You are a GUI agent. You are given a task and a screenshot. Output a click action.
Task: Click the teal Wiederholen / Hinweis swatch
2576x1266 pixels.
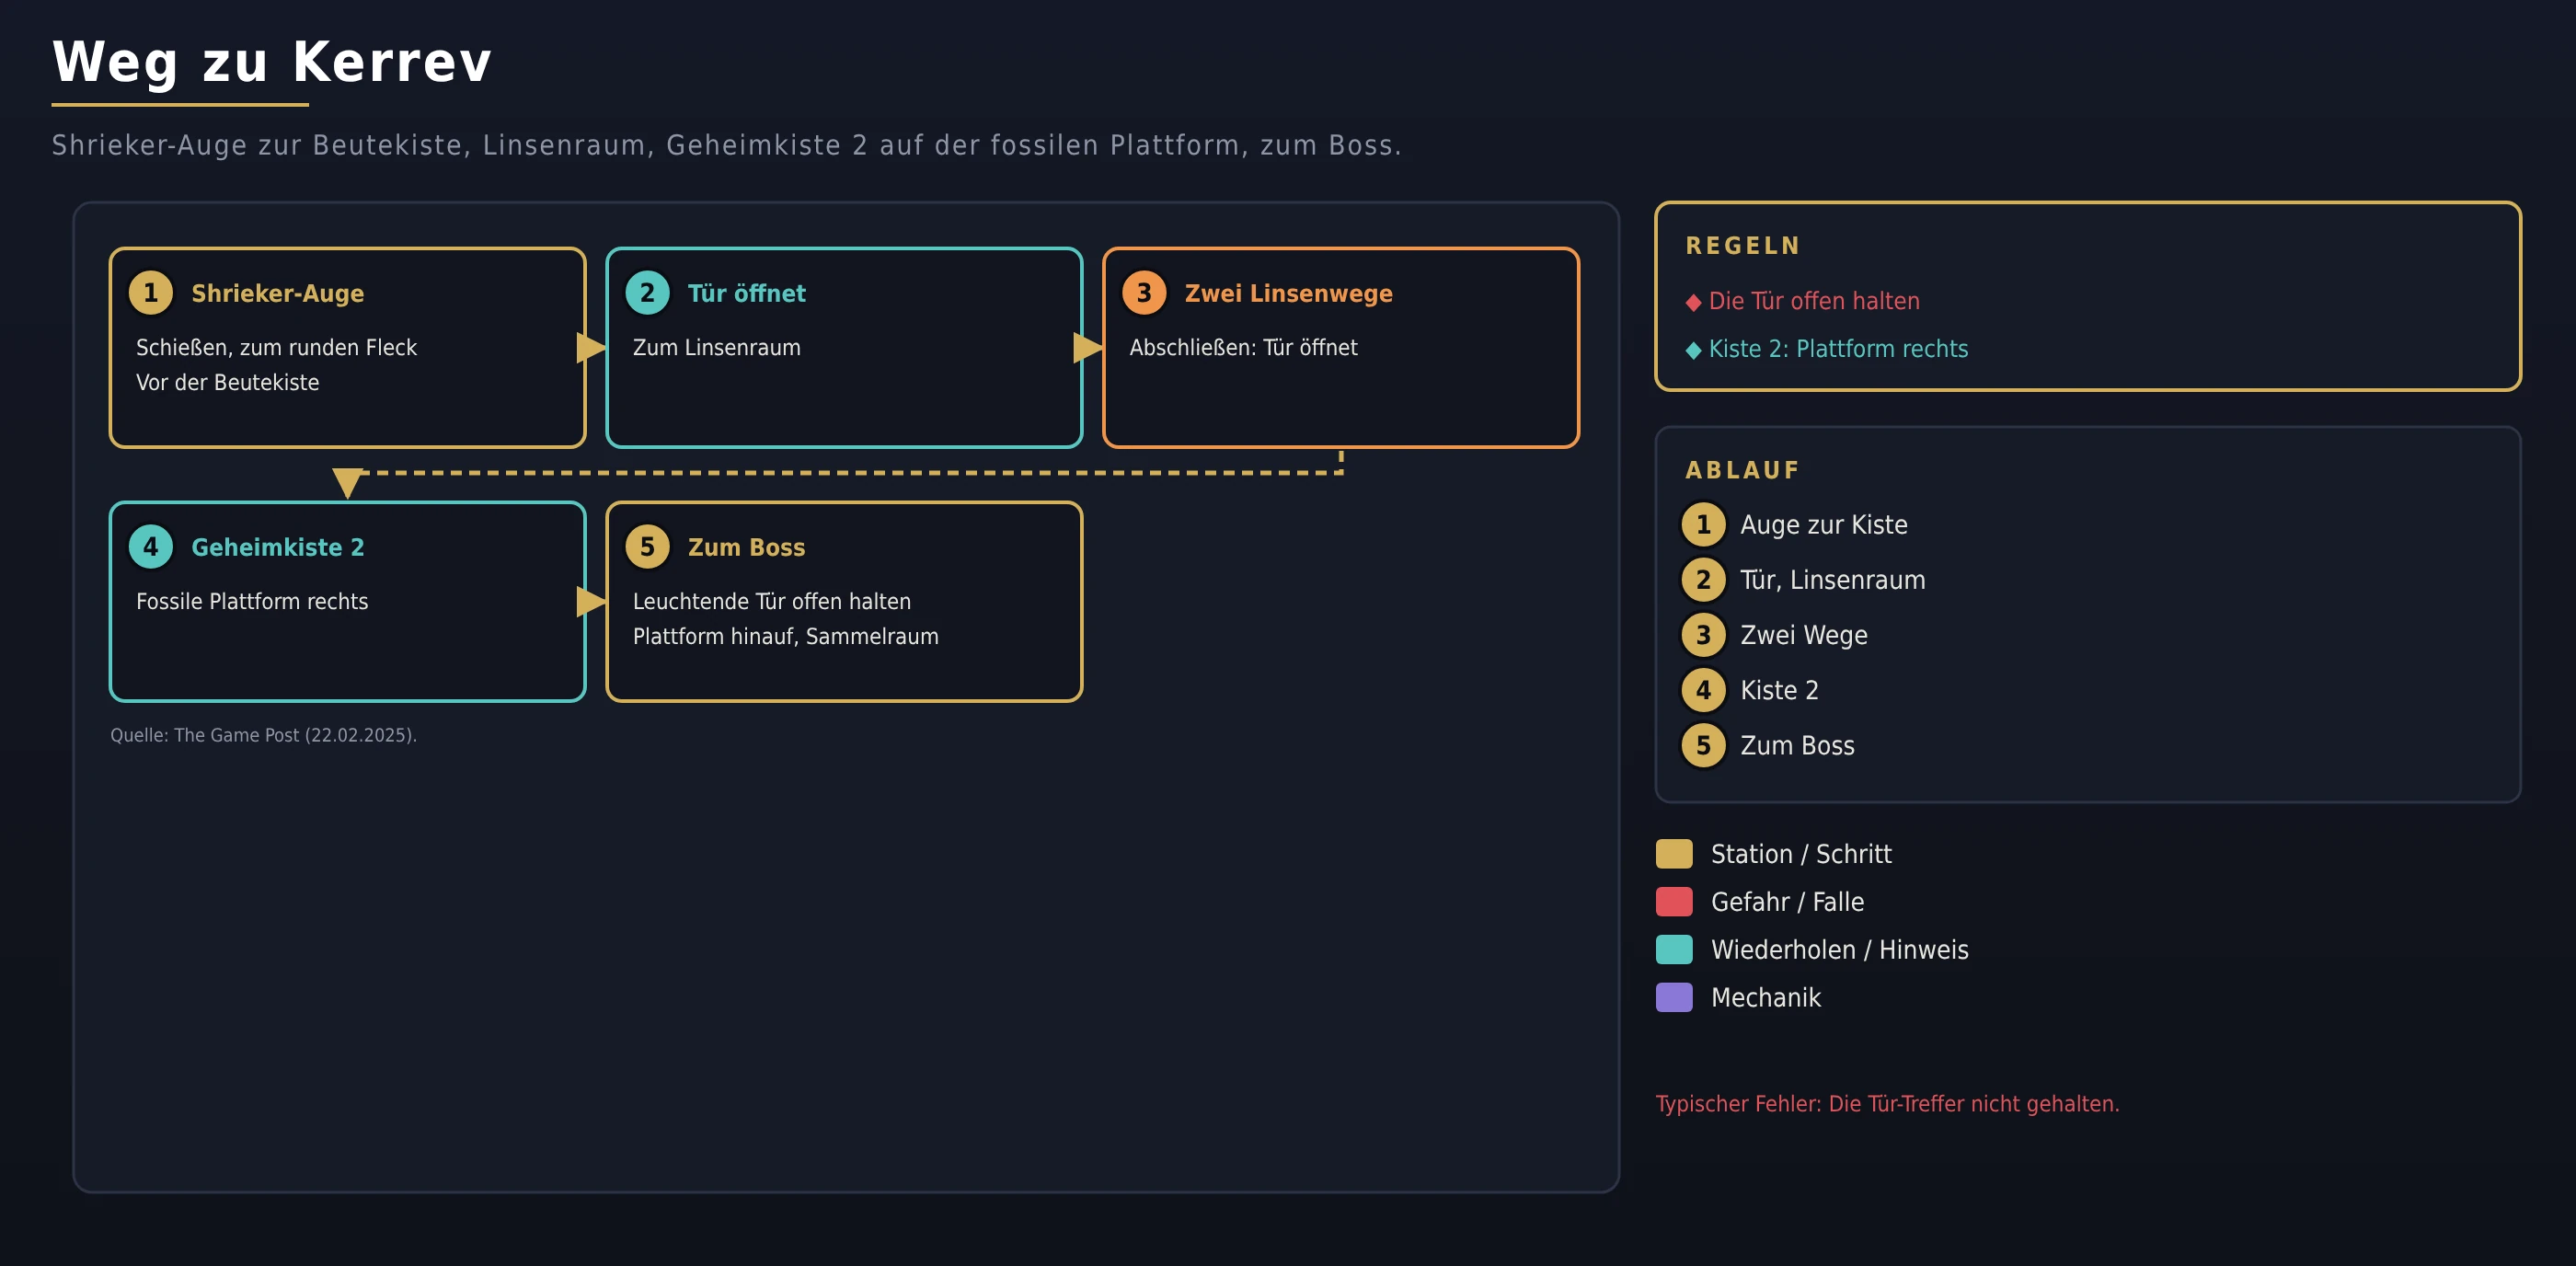pos(1674,950)
